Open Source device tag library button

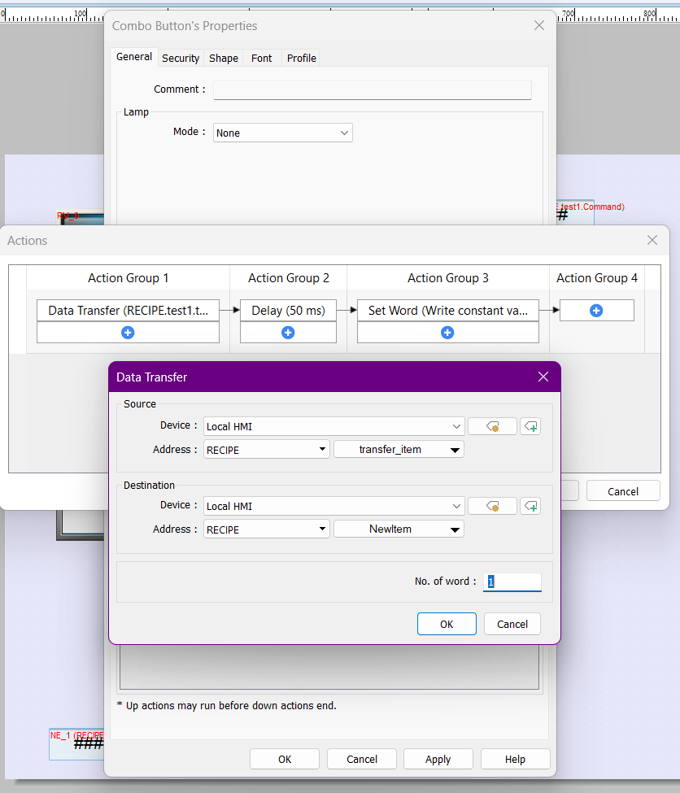tap(492, 426)
